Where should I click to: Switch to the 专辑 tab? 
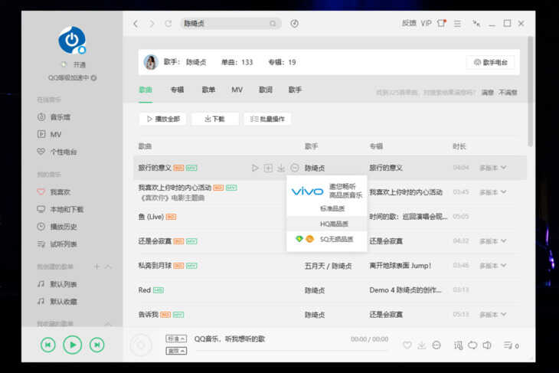[177, 90]
